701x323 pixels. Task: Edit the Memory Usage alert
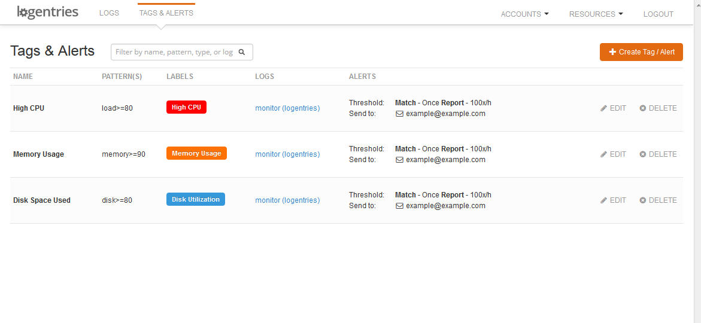pyautogui.click(x=613, y=154)
